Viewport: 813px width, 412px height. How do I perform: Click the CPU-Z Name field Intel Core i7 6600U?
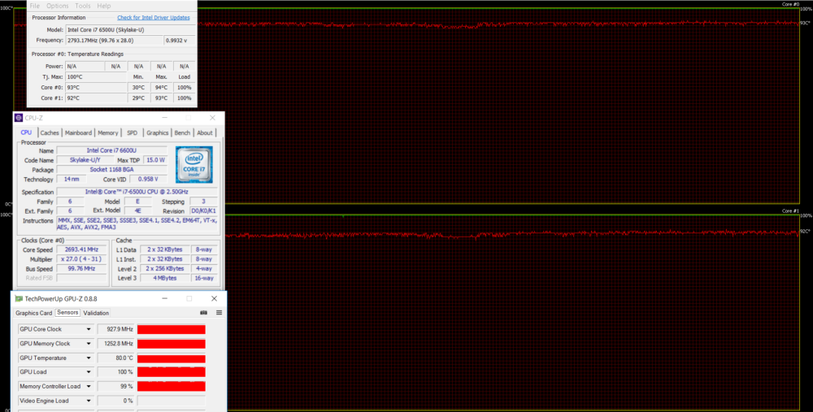tap(111, 151)
